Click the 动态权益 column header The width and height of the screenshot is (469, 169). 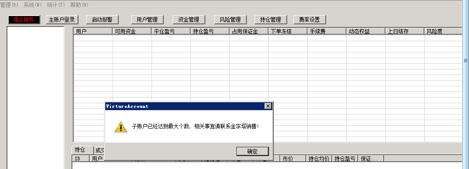[365, 31]
